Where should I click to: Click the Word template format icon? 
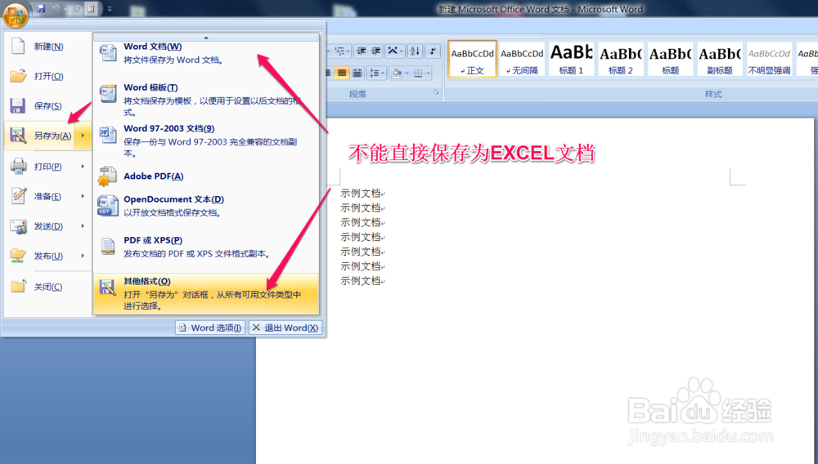(108, 94)
